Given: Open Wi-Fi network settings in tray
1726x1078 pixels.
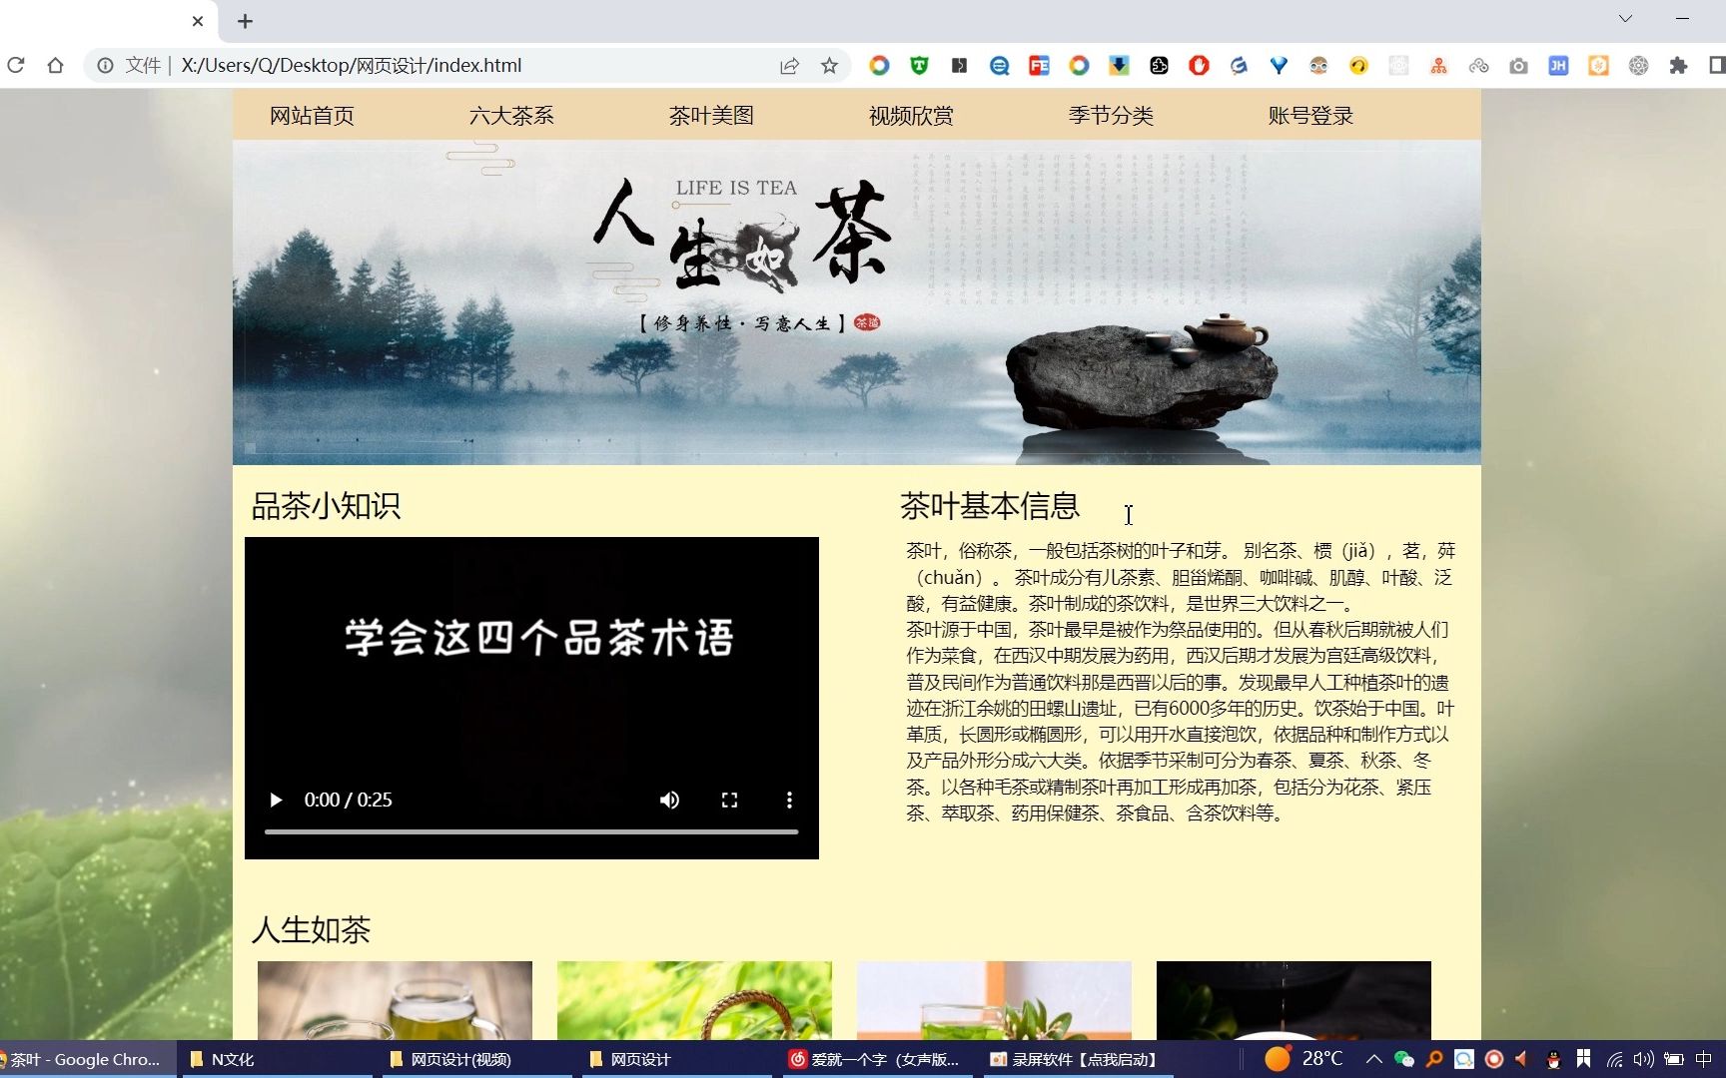Looking at the screenshot, I should pyautogui.click(x=1614, y=1059).
